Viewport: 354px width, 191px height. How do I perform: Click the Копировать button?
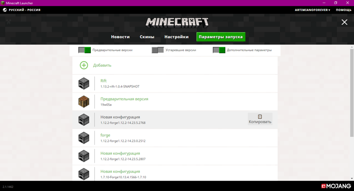(260, 119)
